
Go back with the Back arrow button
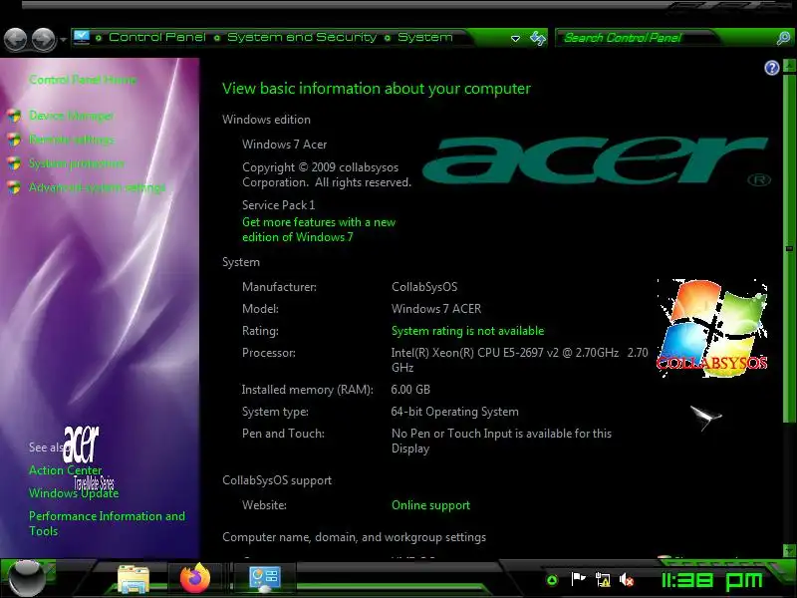15,39
